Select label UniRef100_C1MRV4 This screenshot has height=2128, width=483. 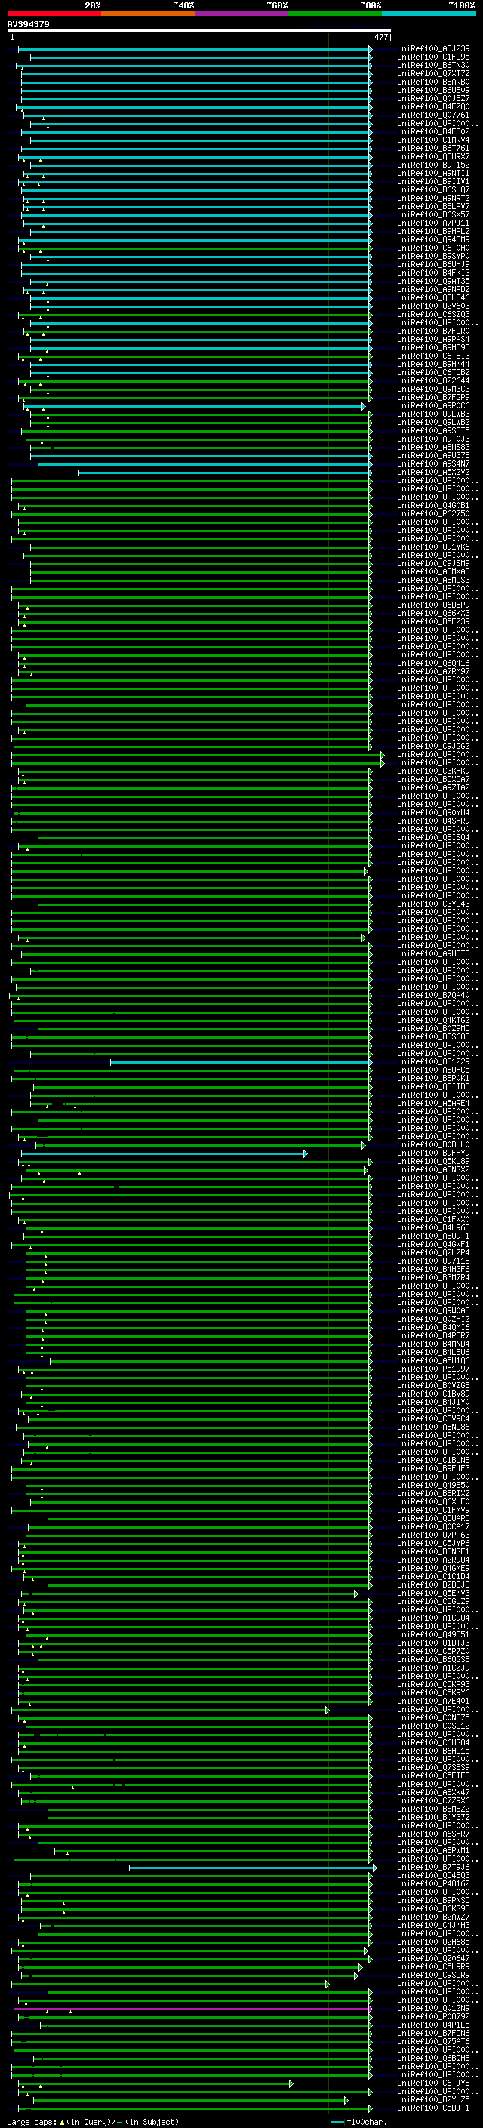coord(433,140)
